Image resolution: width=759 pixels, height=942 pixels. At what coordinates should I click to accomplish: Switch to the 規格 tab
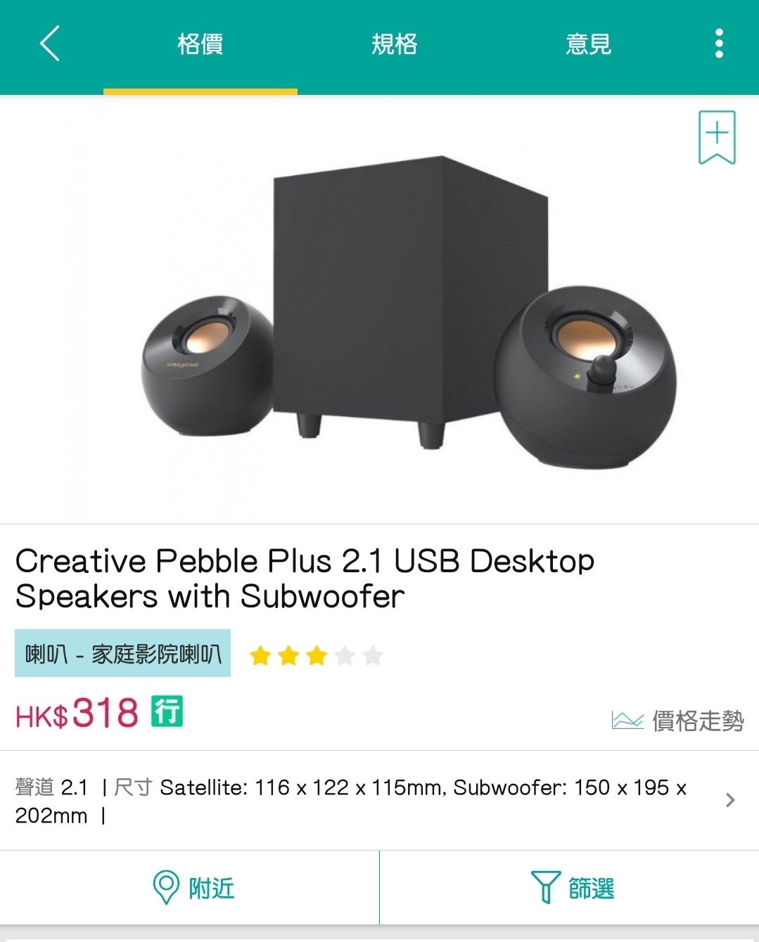tap(395, 44)
